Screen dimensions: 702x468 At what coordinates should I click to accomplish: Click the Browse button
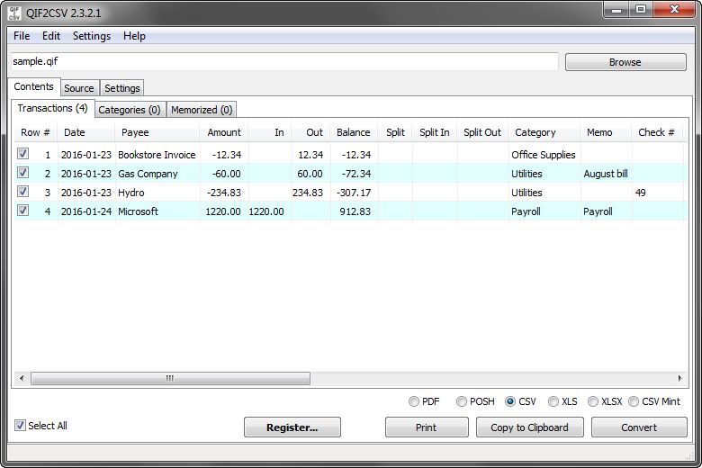pos(625,62)
